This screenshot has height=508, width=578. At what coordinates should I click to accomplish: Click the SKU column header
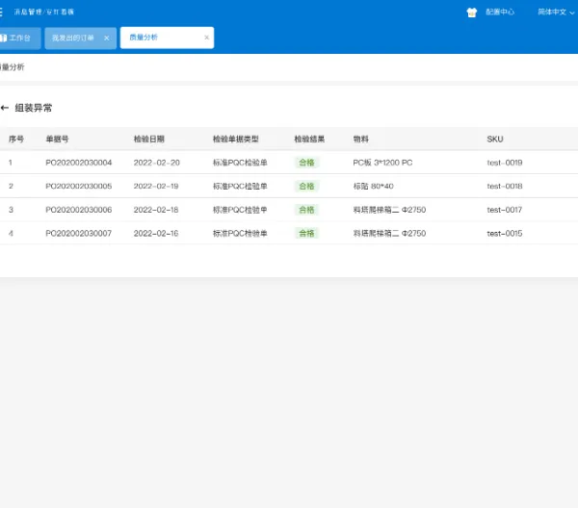(x=495, y=140)
